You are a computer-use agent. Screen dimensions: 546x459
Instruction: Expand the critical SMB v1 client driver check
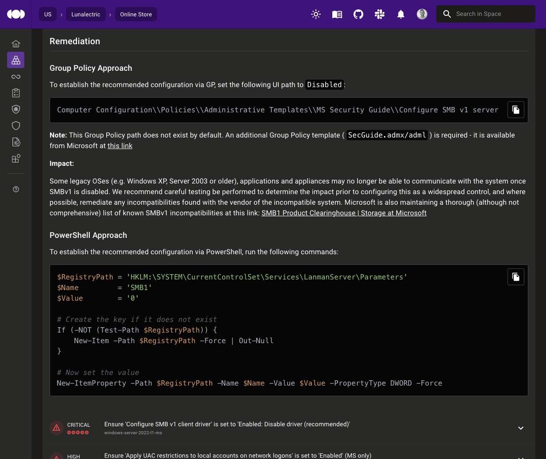(x=521, y=428)
